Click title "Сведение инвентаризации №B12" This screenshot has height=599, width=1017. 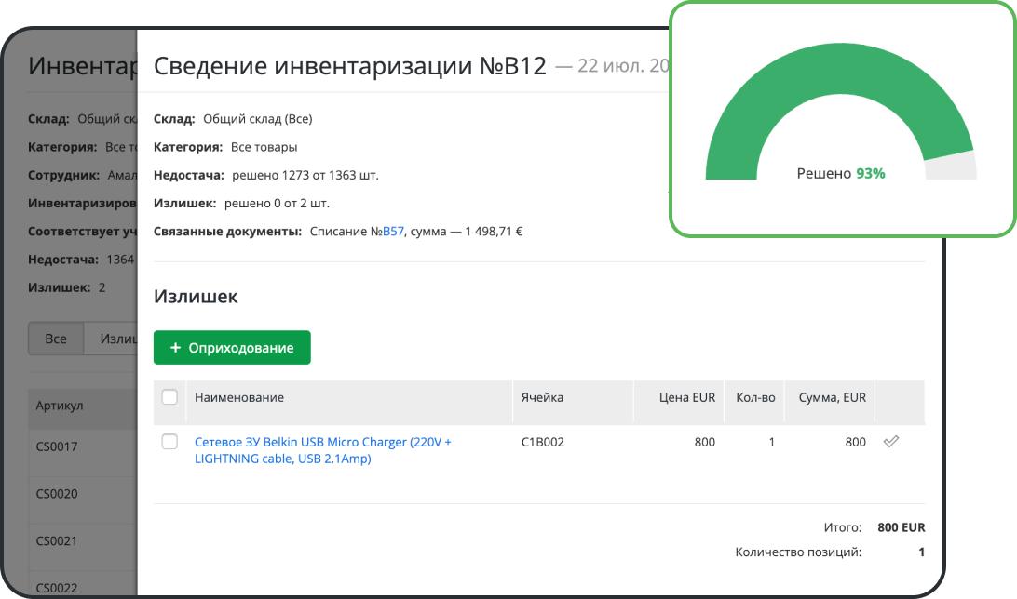coord(354,65)
